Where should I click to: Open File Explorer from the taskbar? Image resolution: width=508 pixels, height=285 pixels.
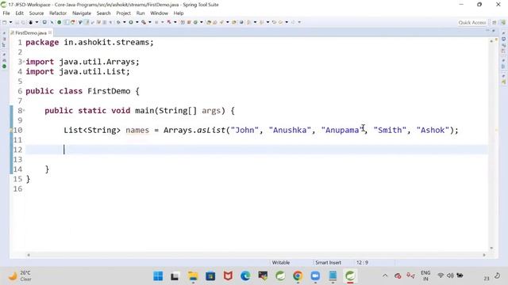pyautogui.click(x=193, y=276)
